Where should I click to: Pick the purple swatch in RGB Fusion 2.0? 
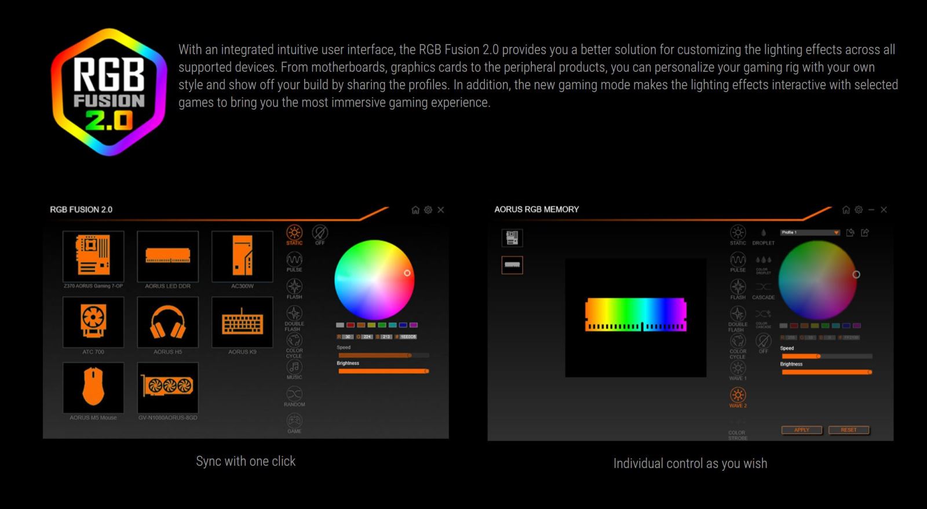coord(413,325)
